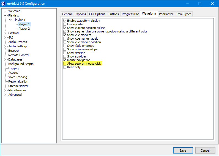Select Audio Devices in sidebar

point(18,42)
